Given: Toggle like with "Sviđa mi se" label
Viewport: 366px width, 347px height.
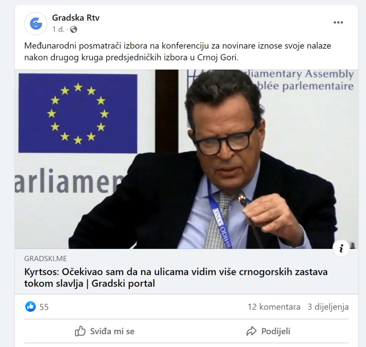Looking at the screenshot, I should [112, 331].
